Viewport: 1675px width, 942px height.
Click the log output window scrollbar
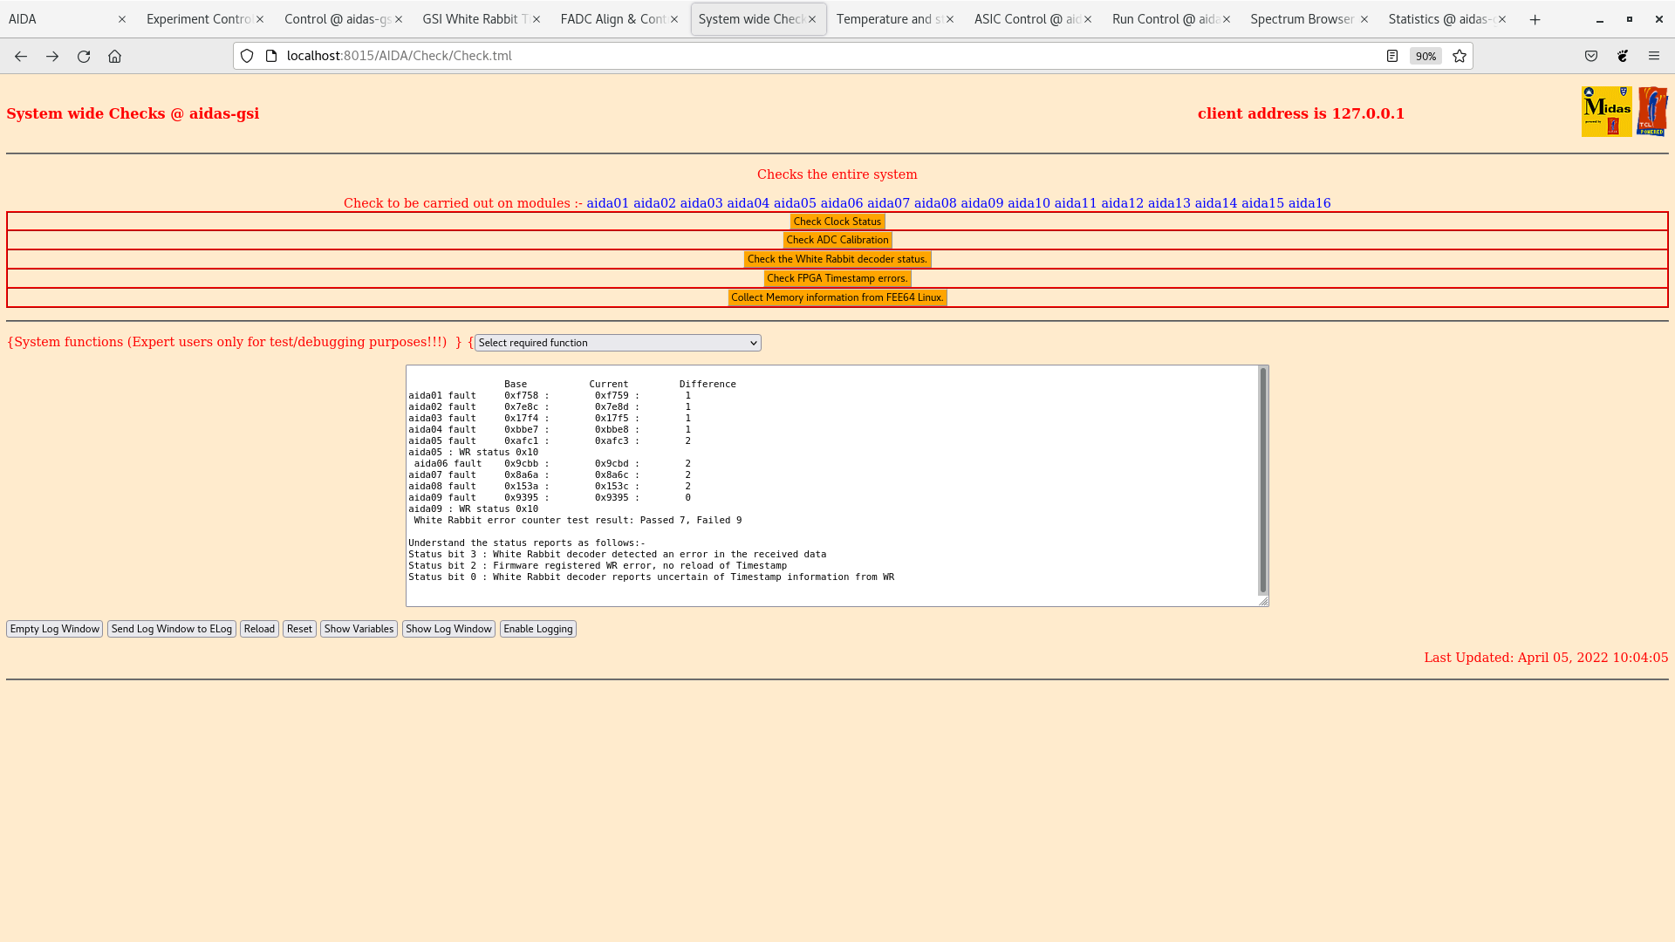(1262, 480)
